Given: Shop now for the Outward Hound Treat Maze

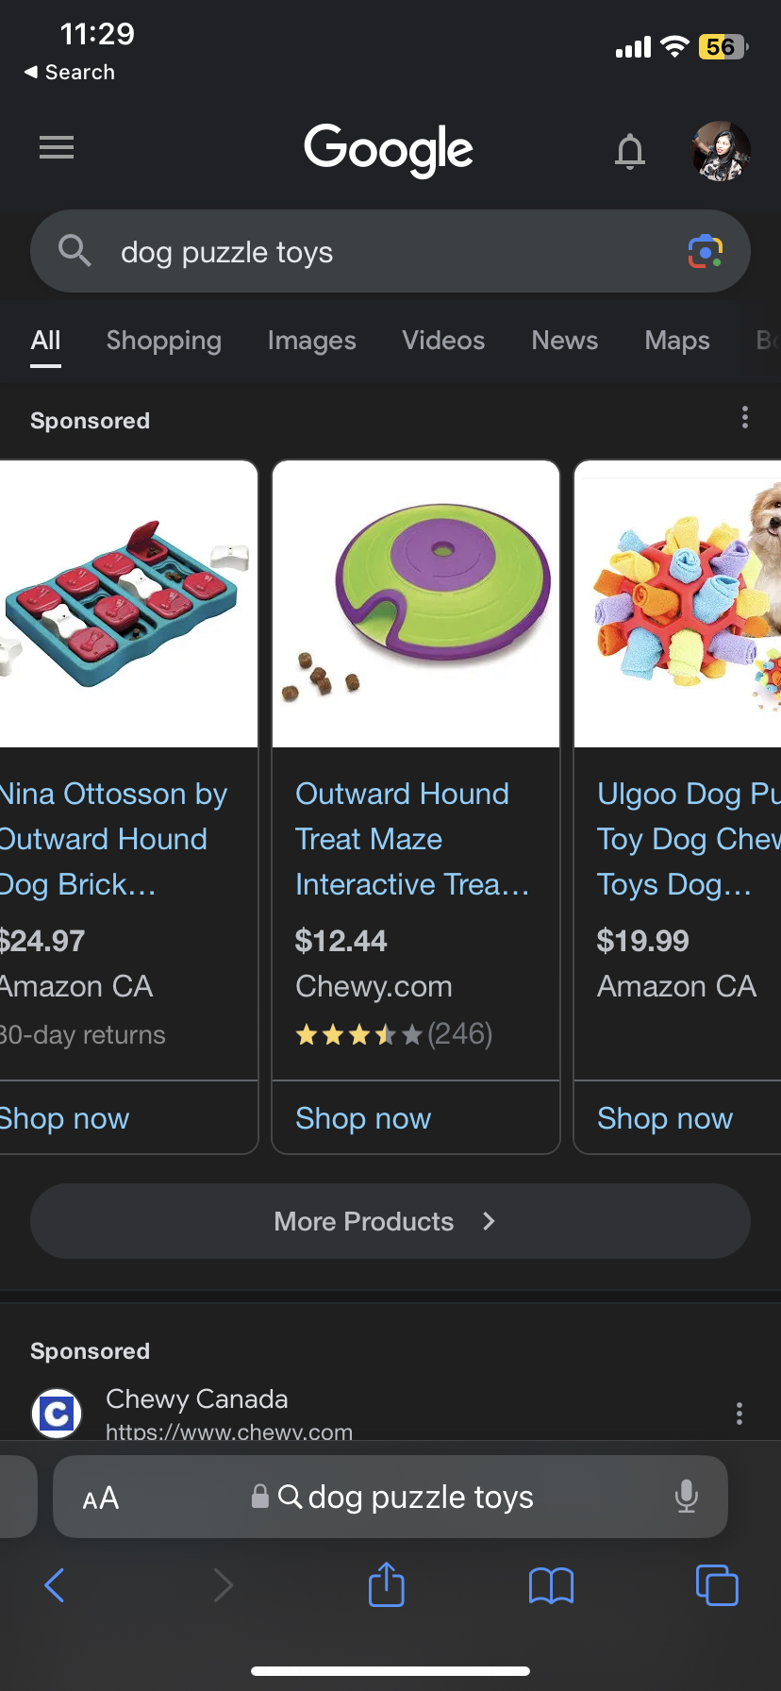Looking at the screenshot, I should [x=362, y=1118].
